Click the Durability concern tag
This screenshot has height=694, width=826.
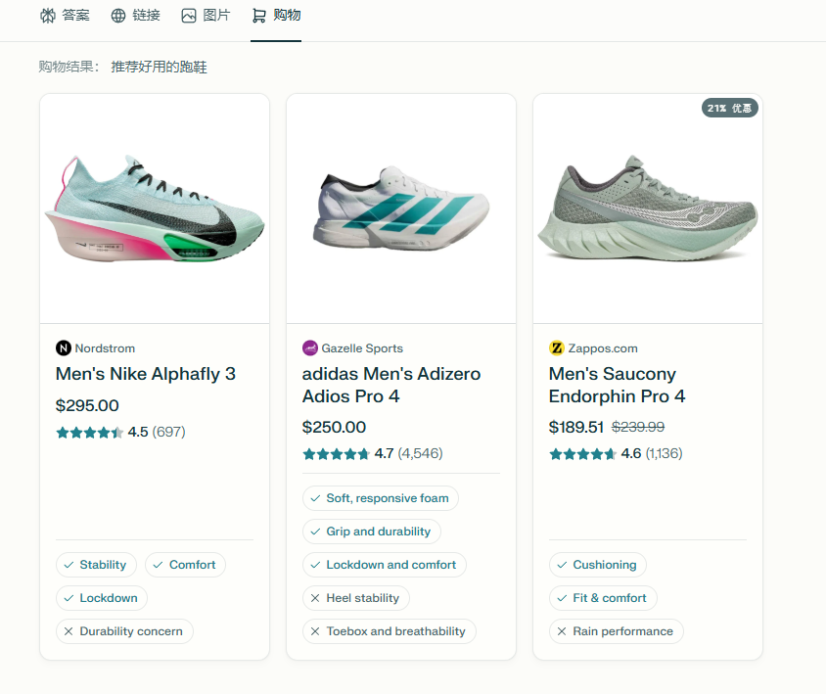pyautogui.click(x=124, y=631)
